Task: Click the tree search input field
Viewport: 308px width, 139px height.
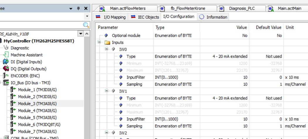Action: click(x=41, y=25)
